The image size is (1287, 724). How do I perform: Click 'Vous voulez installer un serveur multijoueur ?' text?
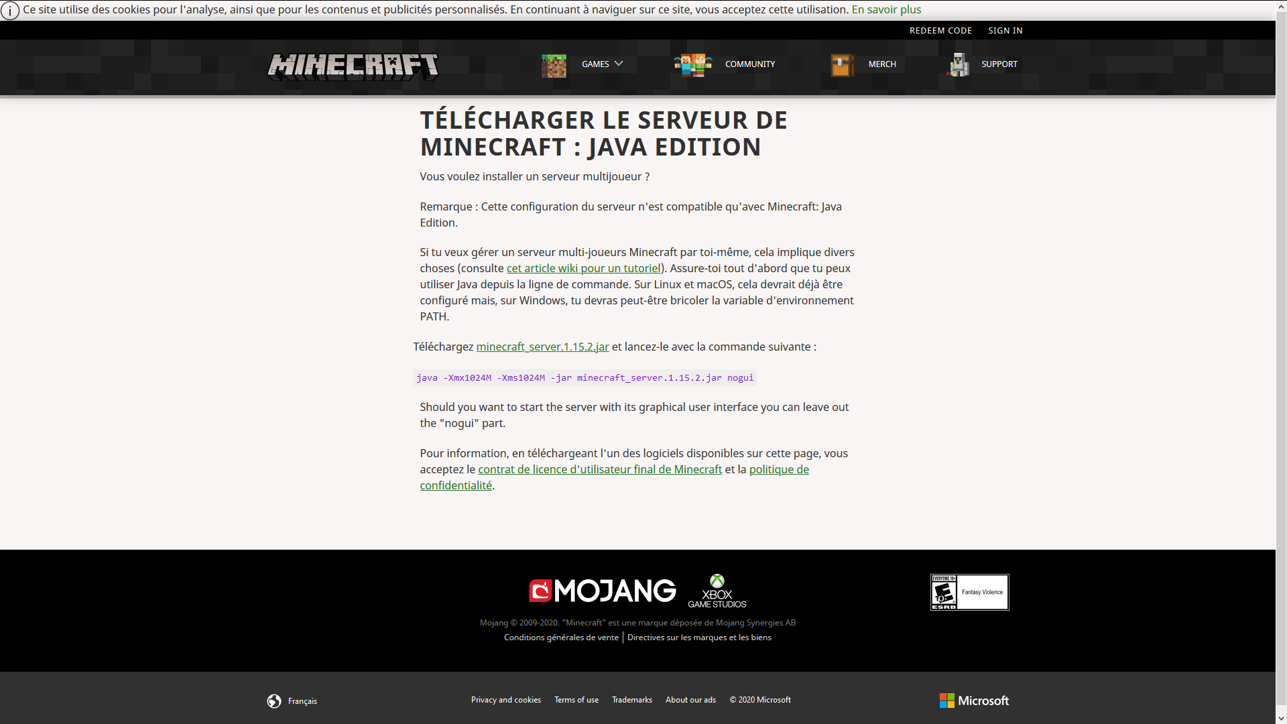coord(534,176)
